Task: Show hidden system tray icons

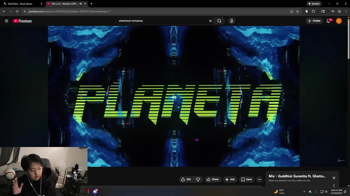Action: coord(304,192)
